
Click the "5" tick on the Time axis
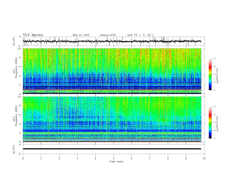[x=114, y=159]
